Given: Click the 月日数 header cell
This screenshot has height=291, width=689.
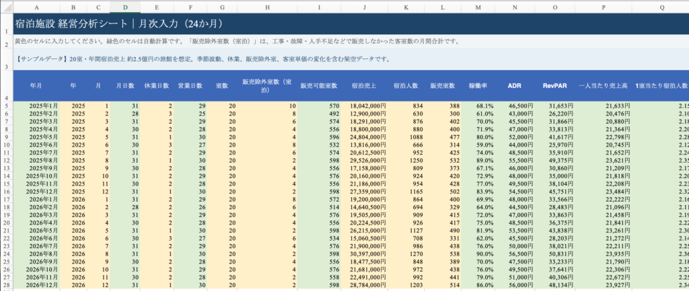Looking at the screenshot, I should (125, 86).
